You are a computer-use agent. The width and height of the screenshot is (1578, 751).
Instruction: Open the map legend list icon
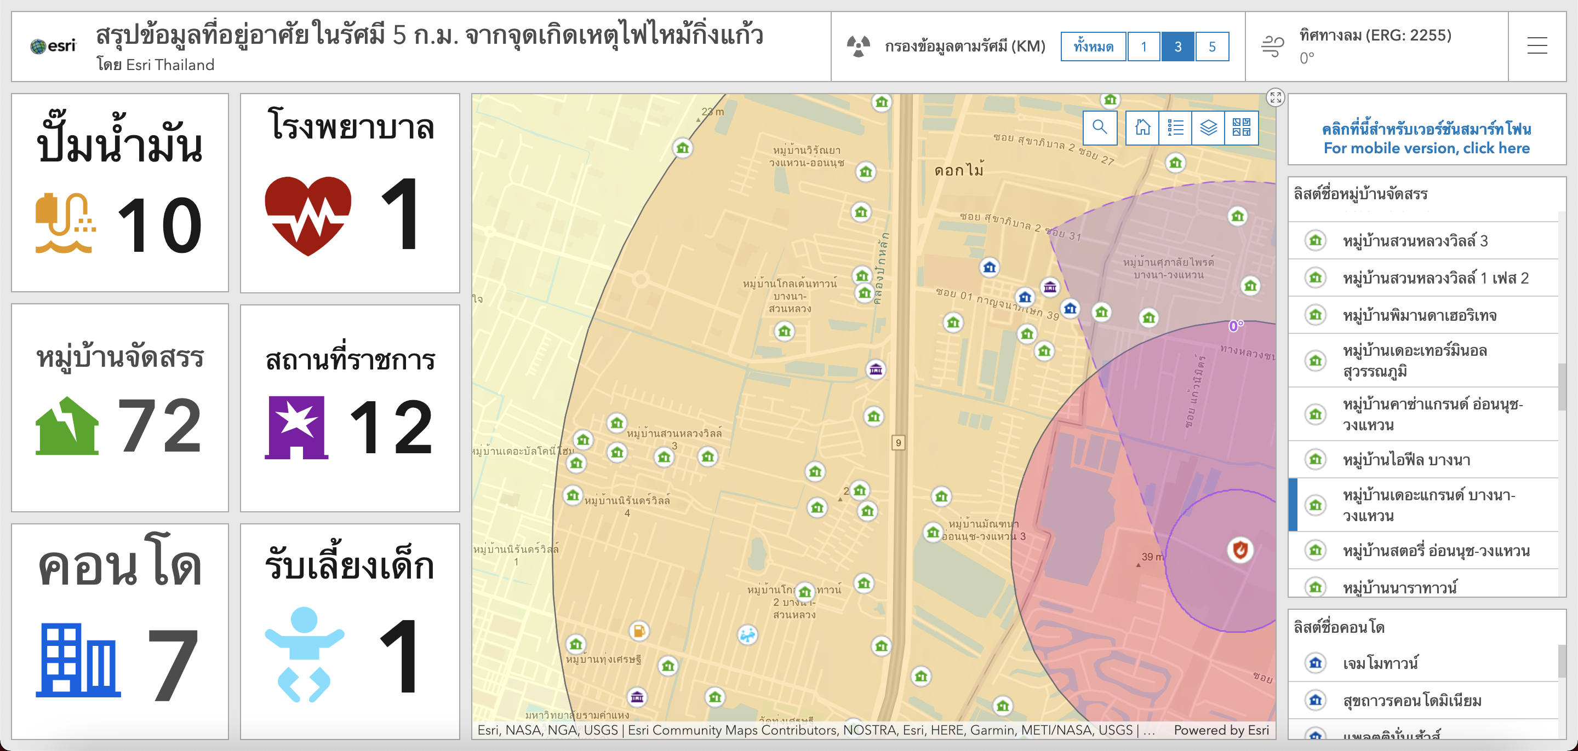[1175, 128]
